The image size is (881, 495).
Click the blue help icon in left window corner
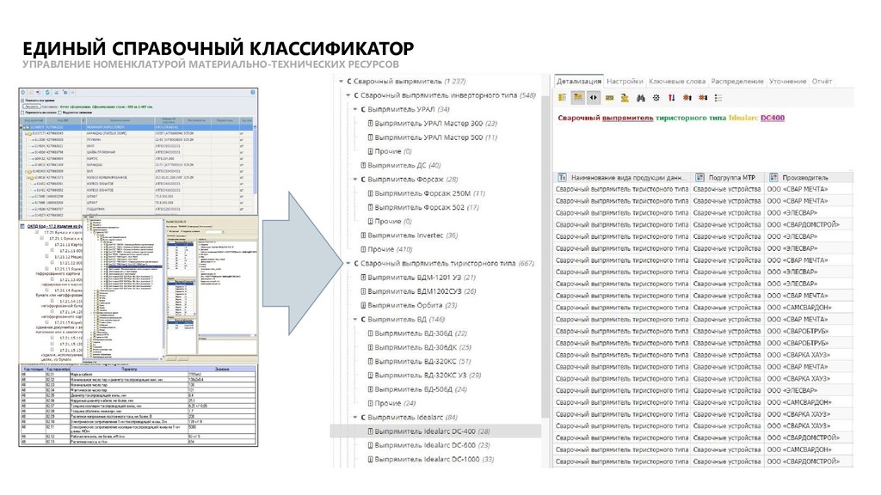click(x=253, y=92)
